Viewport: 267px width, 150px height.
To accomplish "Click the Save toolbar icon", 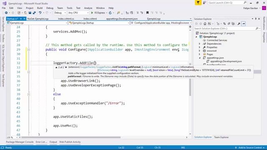I will [30, 13].
